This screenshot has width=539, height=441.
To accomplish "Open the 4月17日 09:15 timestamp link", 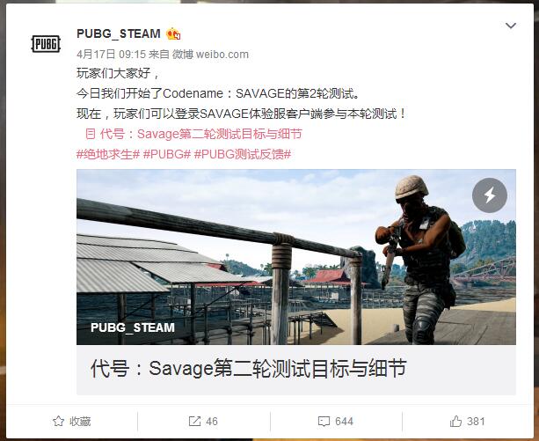I will [x=112, y=54].
